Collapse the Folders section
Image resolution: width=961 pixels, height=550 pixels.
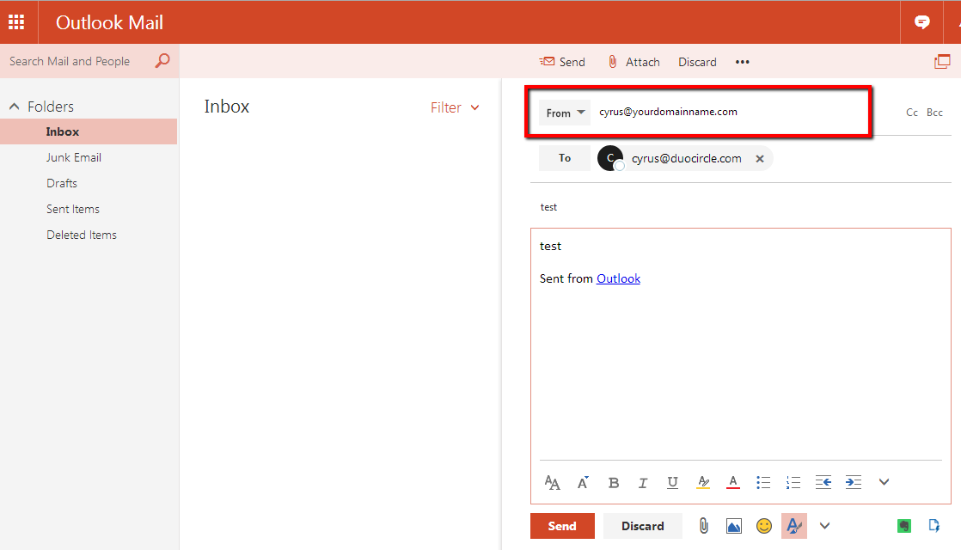pos(15,107)
